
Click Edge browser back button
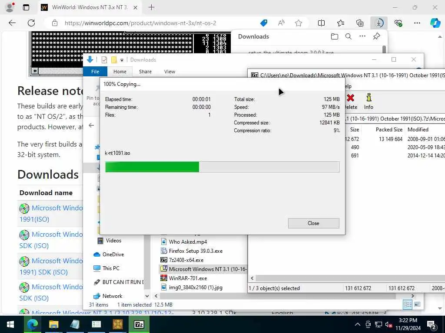coord(12,23)
